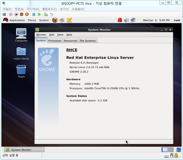Click the mouse icon in the status bar

coord(172,155)
